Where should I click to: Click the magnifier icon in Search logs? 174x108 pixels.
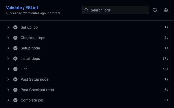(x=86, y=10)
